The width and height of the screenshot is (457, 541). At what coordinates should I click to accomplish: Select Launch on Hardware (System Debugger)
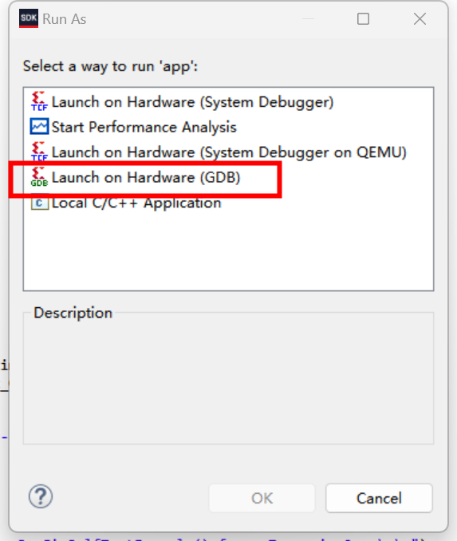point(192,102)
